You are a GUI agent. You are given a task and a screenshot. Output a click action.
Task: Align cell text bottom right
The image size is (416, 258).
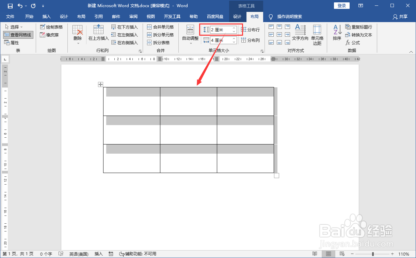(x=287, y=42)
